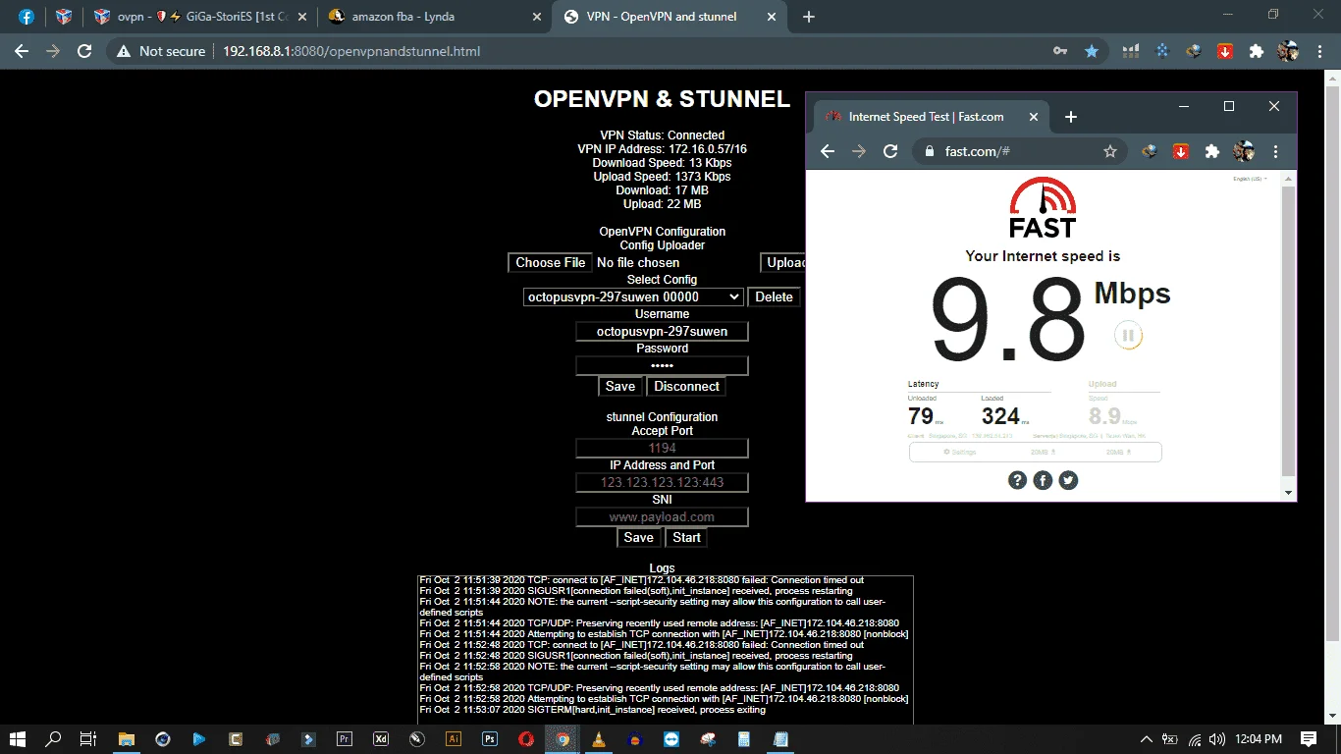Open the Action Center notifications
The image size is (1341, 754).
pos(1309,739)
